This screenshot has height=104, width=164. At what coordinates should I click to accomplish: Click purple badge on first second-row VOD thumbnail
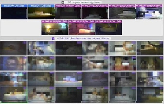pyautogui.click(x=25, y=58)
